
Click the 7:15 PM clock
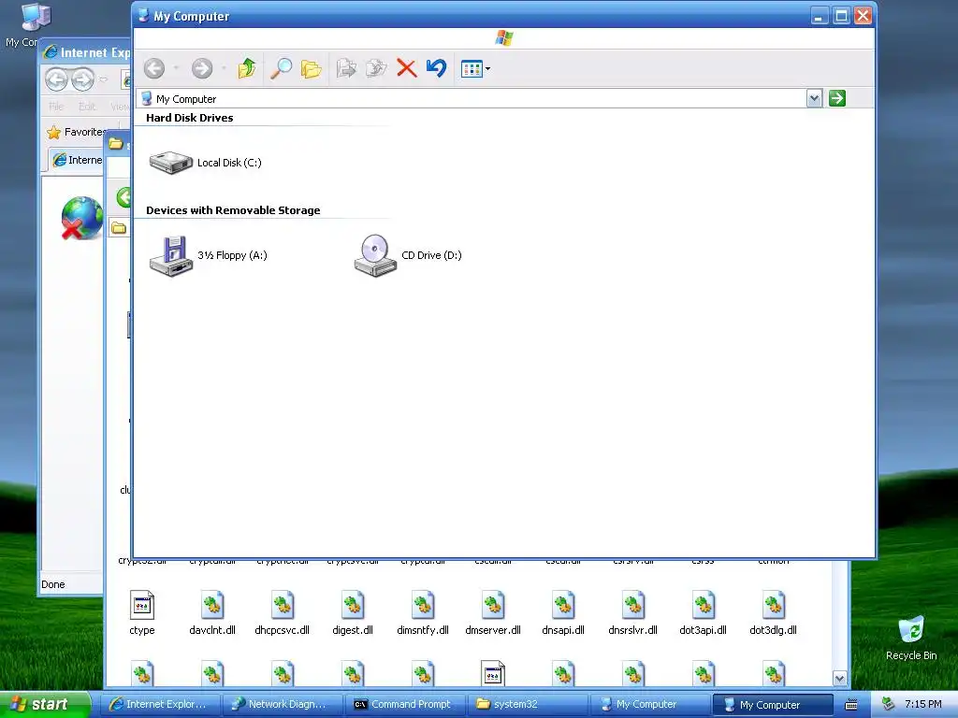(x=922, y=704)
